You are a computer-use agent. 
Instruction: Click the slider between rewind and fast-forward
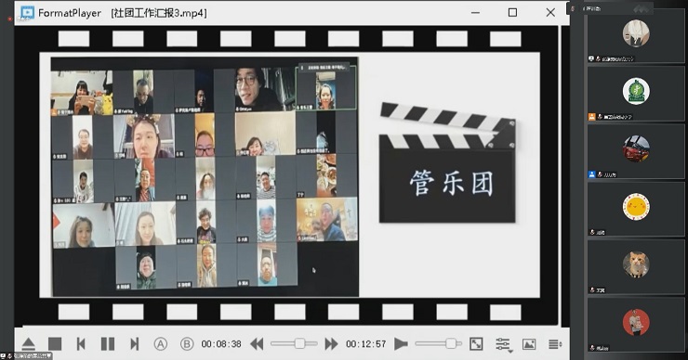click(294, 344)
